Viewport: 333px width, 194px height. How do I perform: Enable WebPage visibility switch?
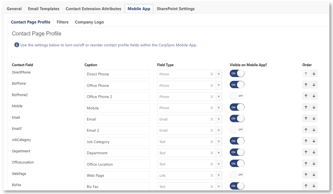(237, 175)
